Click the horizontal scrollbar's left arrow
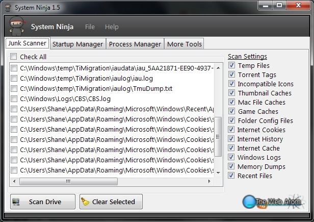The width and height of the screenshot is (314, 222). [x=14, y=181]
